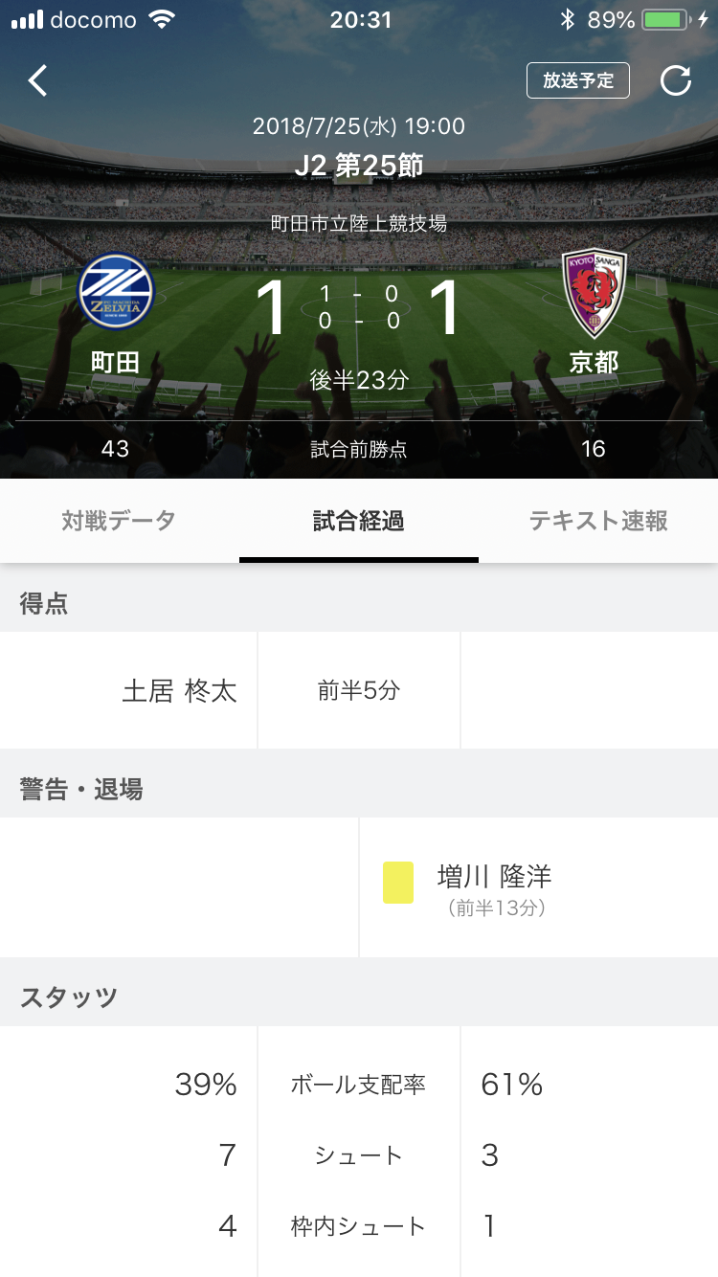Screen dimensions: 718x1277
Task: Tap the yellow card icon
Action: (x=398, y=883)
